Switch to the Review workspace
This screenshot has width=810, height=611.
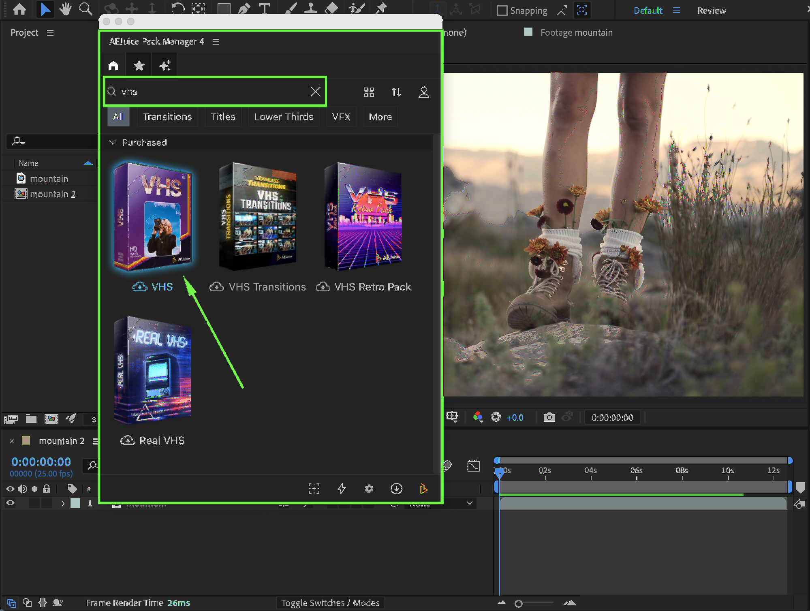pos(712,11)
